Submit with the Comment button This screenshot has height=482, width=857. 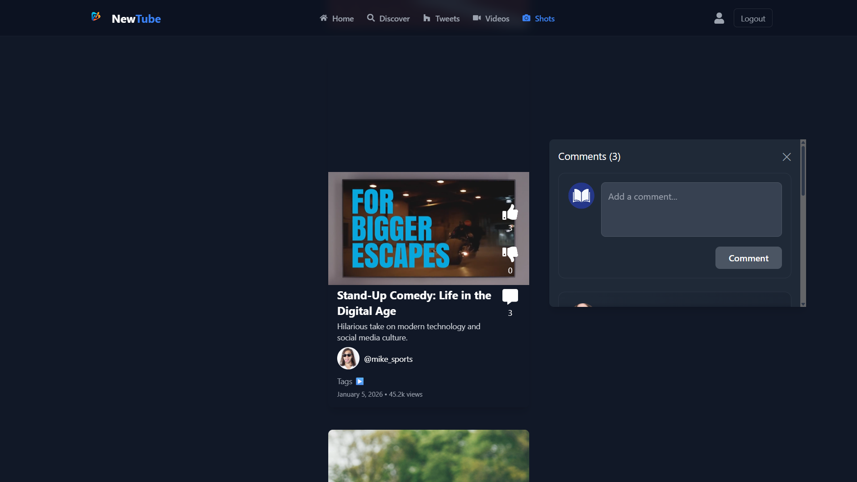(x=748, y=258)
